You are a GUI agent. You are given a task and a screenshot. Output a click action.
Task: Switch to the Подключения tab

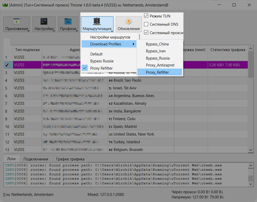pos(36,159)
